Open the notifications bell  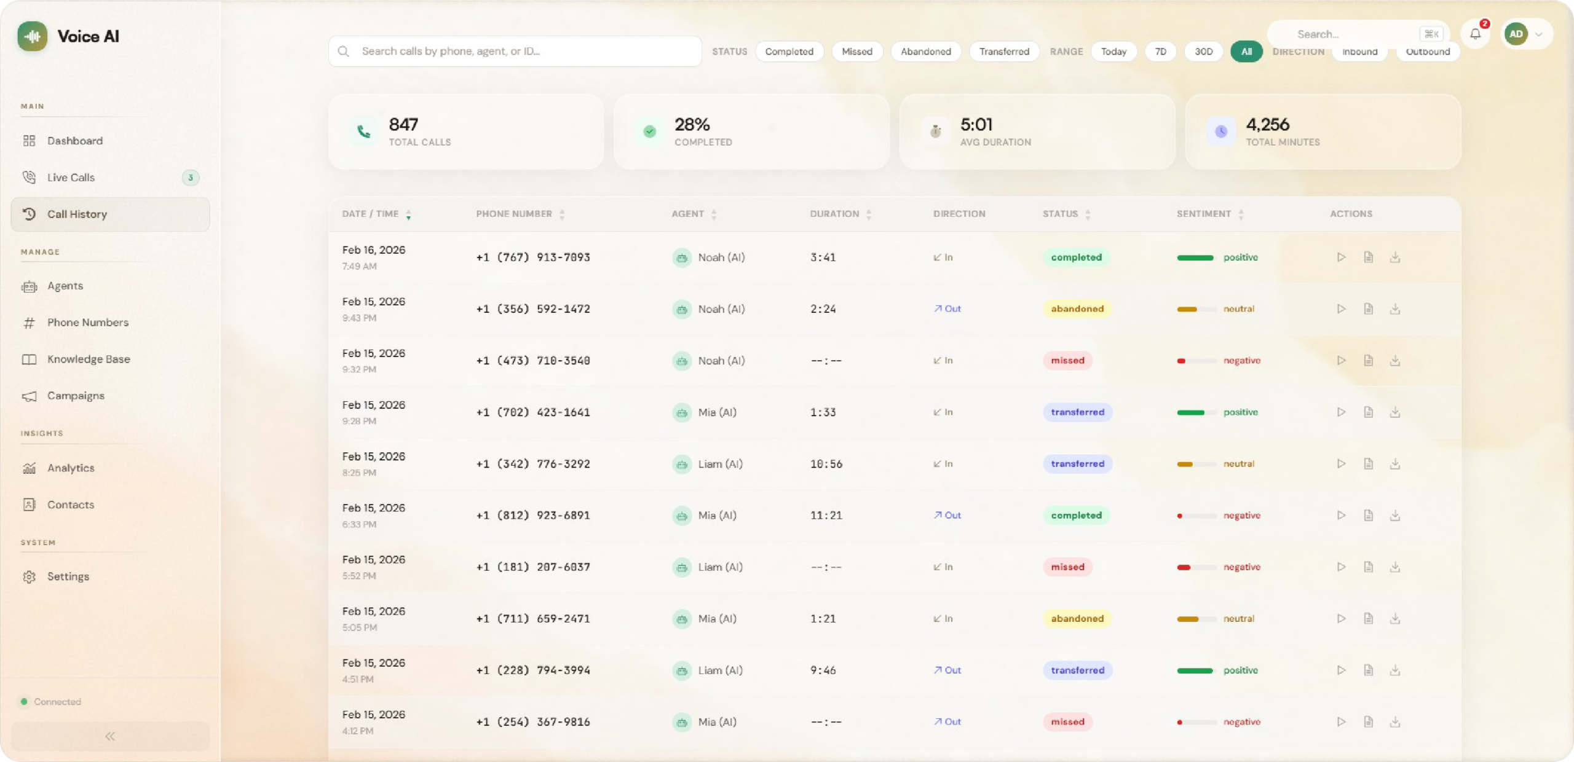click(1475, 34)
